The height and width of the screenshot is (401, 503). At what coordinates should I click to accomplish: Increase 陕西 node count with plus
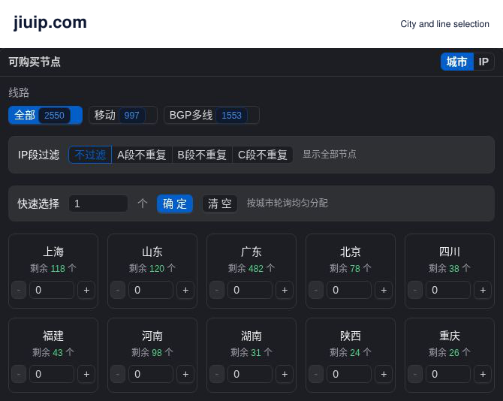[x=384, y=374]
